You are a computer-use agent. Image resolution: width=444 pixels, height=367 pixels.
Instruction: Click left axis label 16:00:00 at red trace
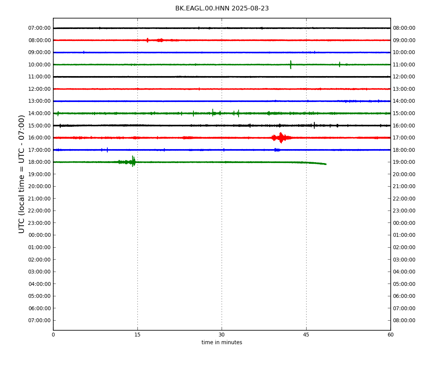[39, 138]
